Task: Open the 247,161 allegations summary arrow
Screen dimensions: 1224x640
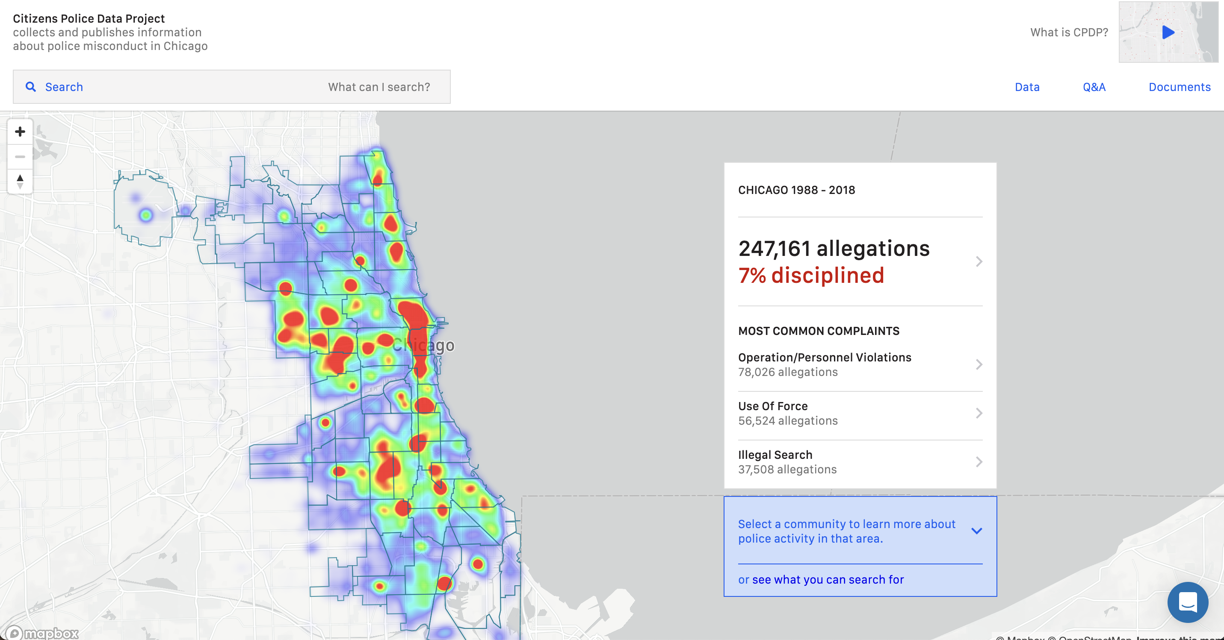Action: tap(979, 261)
